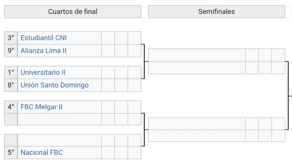Viewport: 292px width, 166px height.
Task: Click first score cell in Estudiantil CNI row
Action: pyautogui.click(x=108, y=38)
